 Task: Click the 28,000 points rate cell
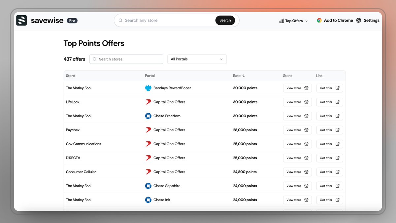point(245,130)
